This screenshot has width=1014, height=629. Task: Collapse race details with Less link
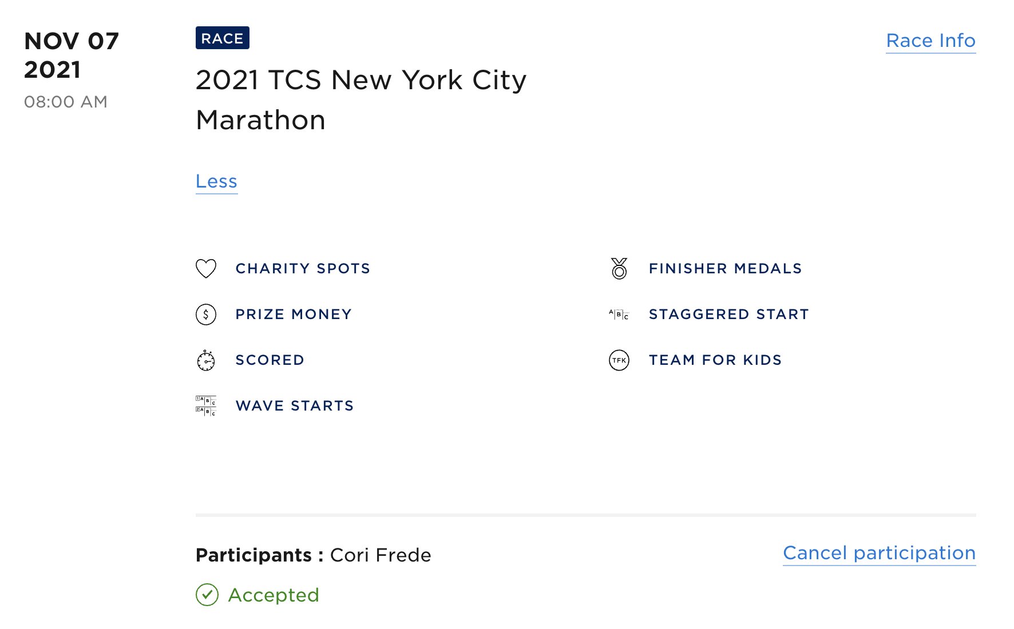click(x=216, y=181)
